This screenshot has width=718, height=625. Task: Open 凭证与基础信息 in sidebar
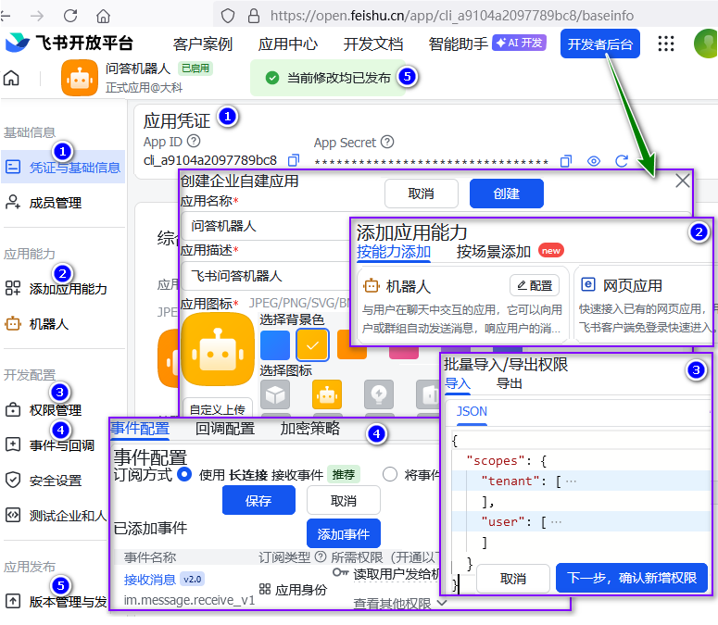[x=63, y=167]
